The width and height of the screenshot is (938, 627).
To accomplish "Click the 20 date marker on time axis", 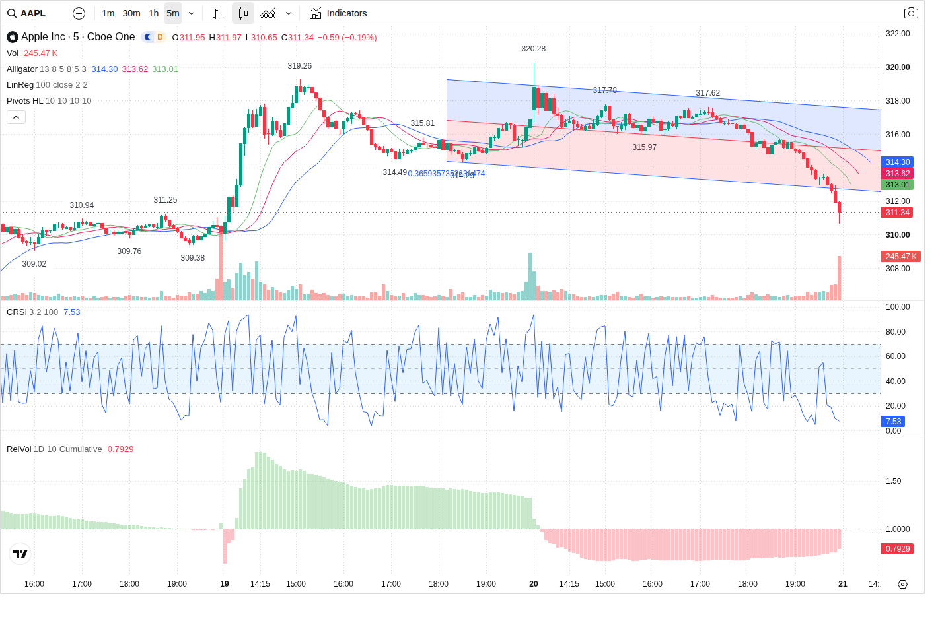I will point(534,584).
